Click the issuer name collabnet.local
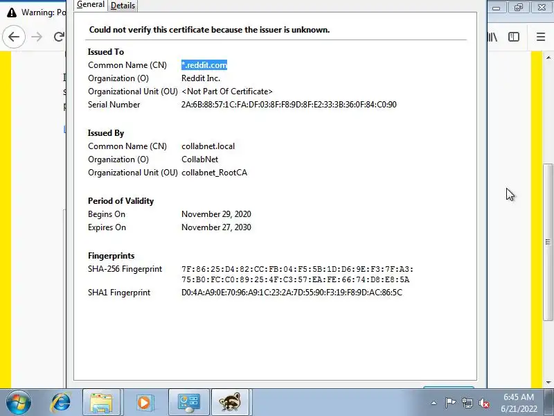The width and height of the screenshot is (554, 416). click(208, 146)
